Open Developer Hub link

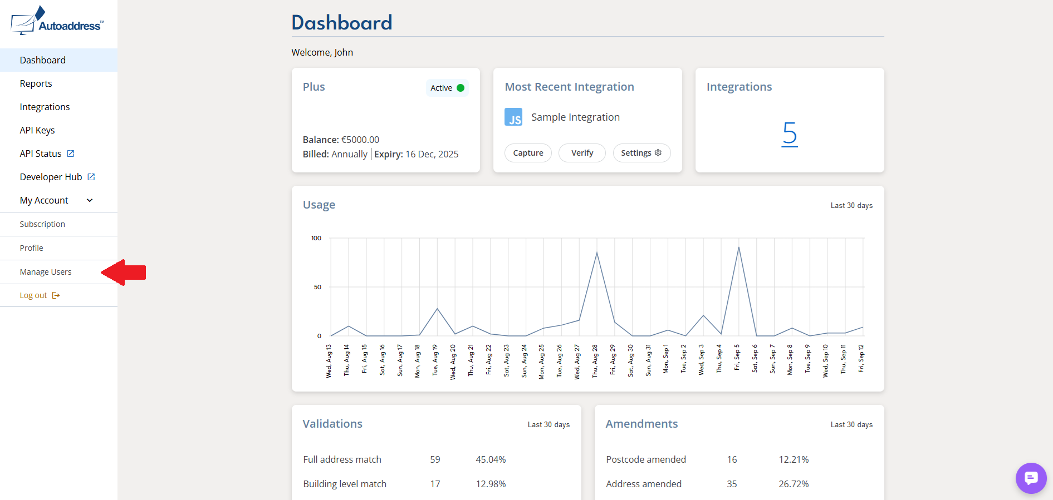pyautogui.click(x=51, y=177)
